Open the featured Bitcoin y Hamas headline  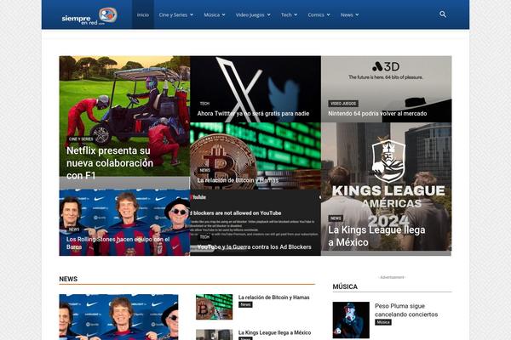(x=238, y=180)
